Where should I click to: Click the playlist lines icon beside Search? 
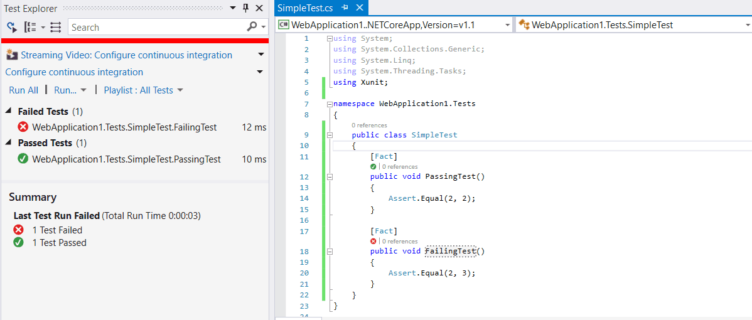pyautogui.click(x=56, y=27)
